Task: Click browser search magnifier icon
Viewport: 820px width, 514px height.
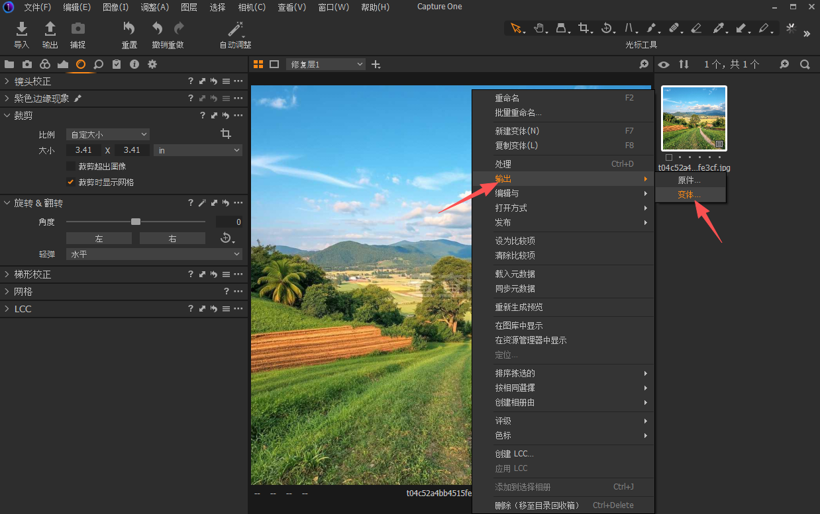Action: click(x=805, y=64)
